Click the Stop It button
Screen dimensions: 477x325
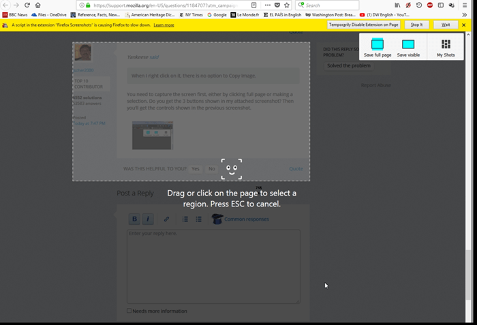coord(417,25)
